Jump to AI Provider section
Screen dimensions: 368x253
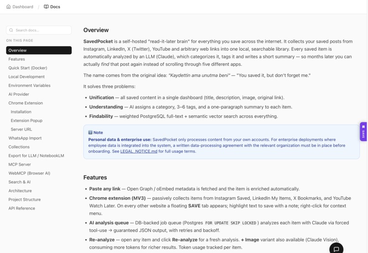coord(19,94)
